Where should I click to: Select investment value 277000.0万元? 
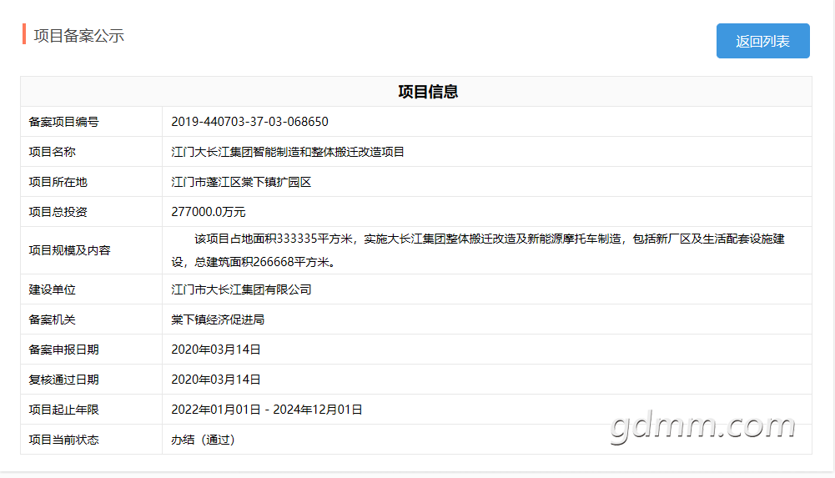coord(209,212)
